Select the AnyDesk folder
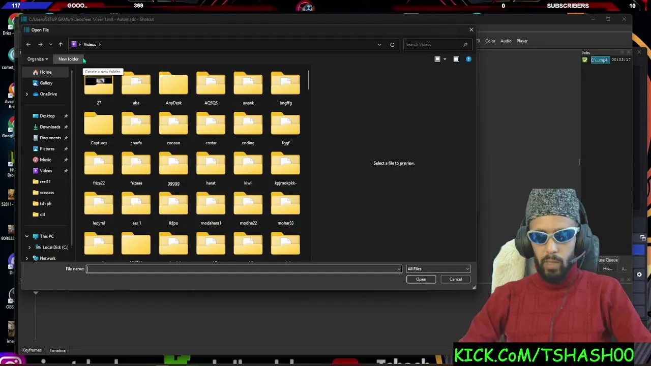 coord(173,89)
